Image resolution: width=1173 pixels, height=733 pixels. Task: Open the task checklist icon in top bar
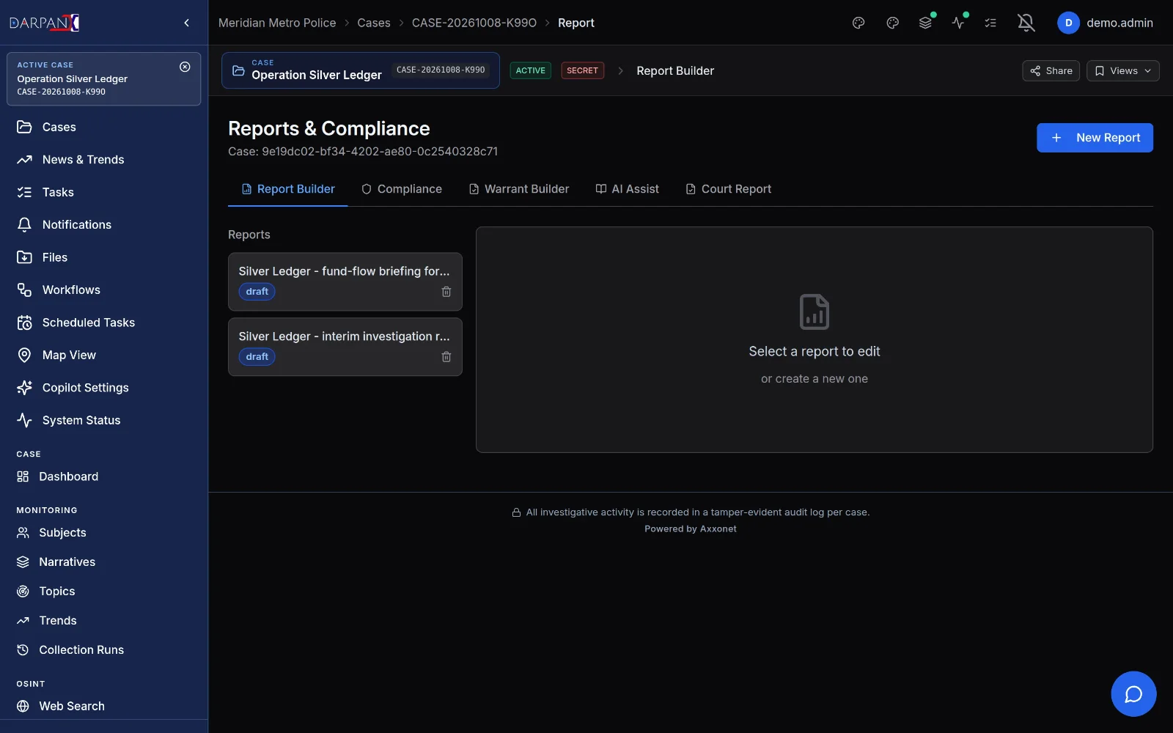pyautogui.click(x=990, y=23)
